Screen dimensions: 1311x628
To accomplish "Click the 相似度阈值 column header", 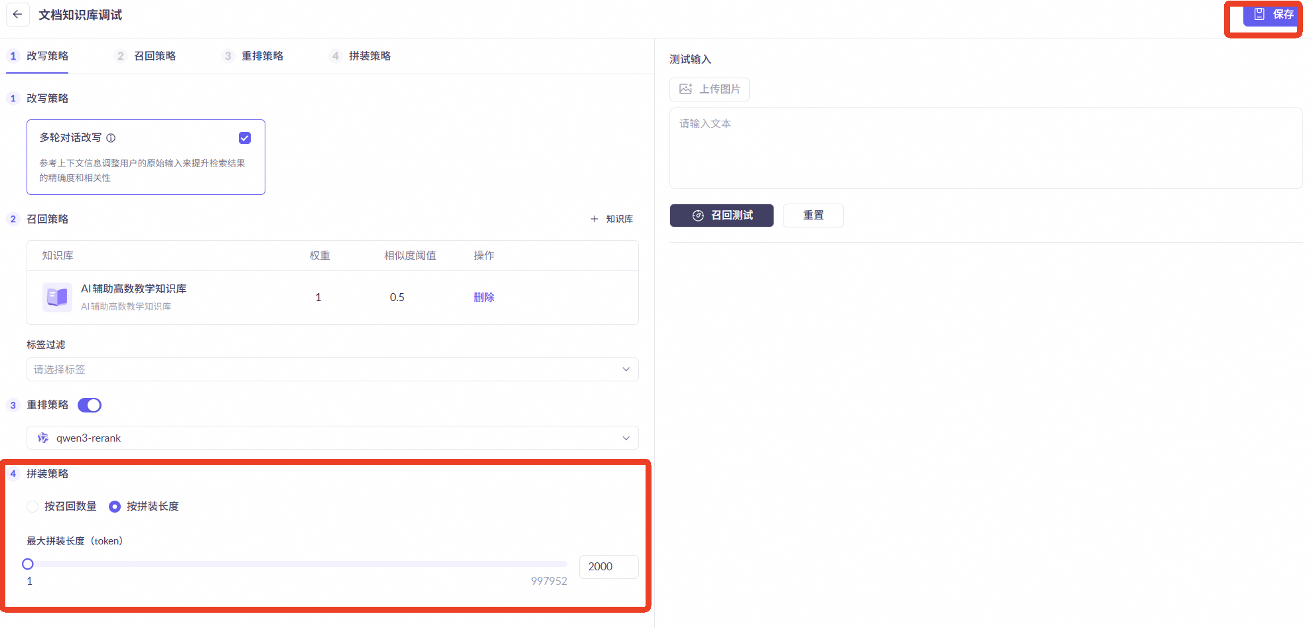I will 410,255.
